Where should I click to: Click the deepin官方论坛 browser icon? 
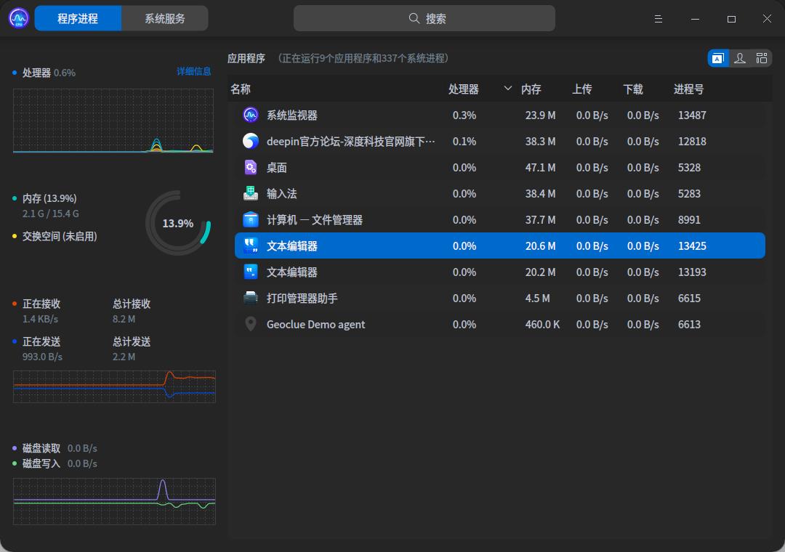250,141
